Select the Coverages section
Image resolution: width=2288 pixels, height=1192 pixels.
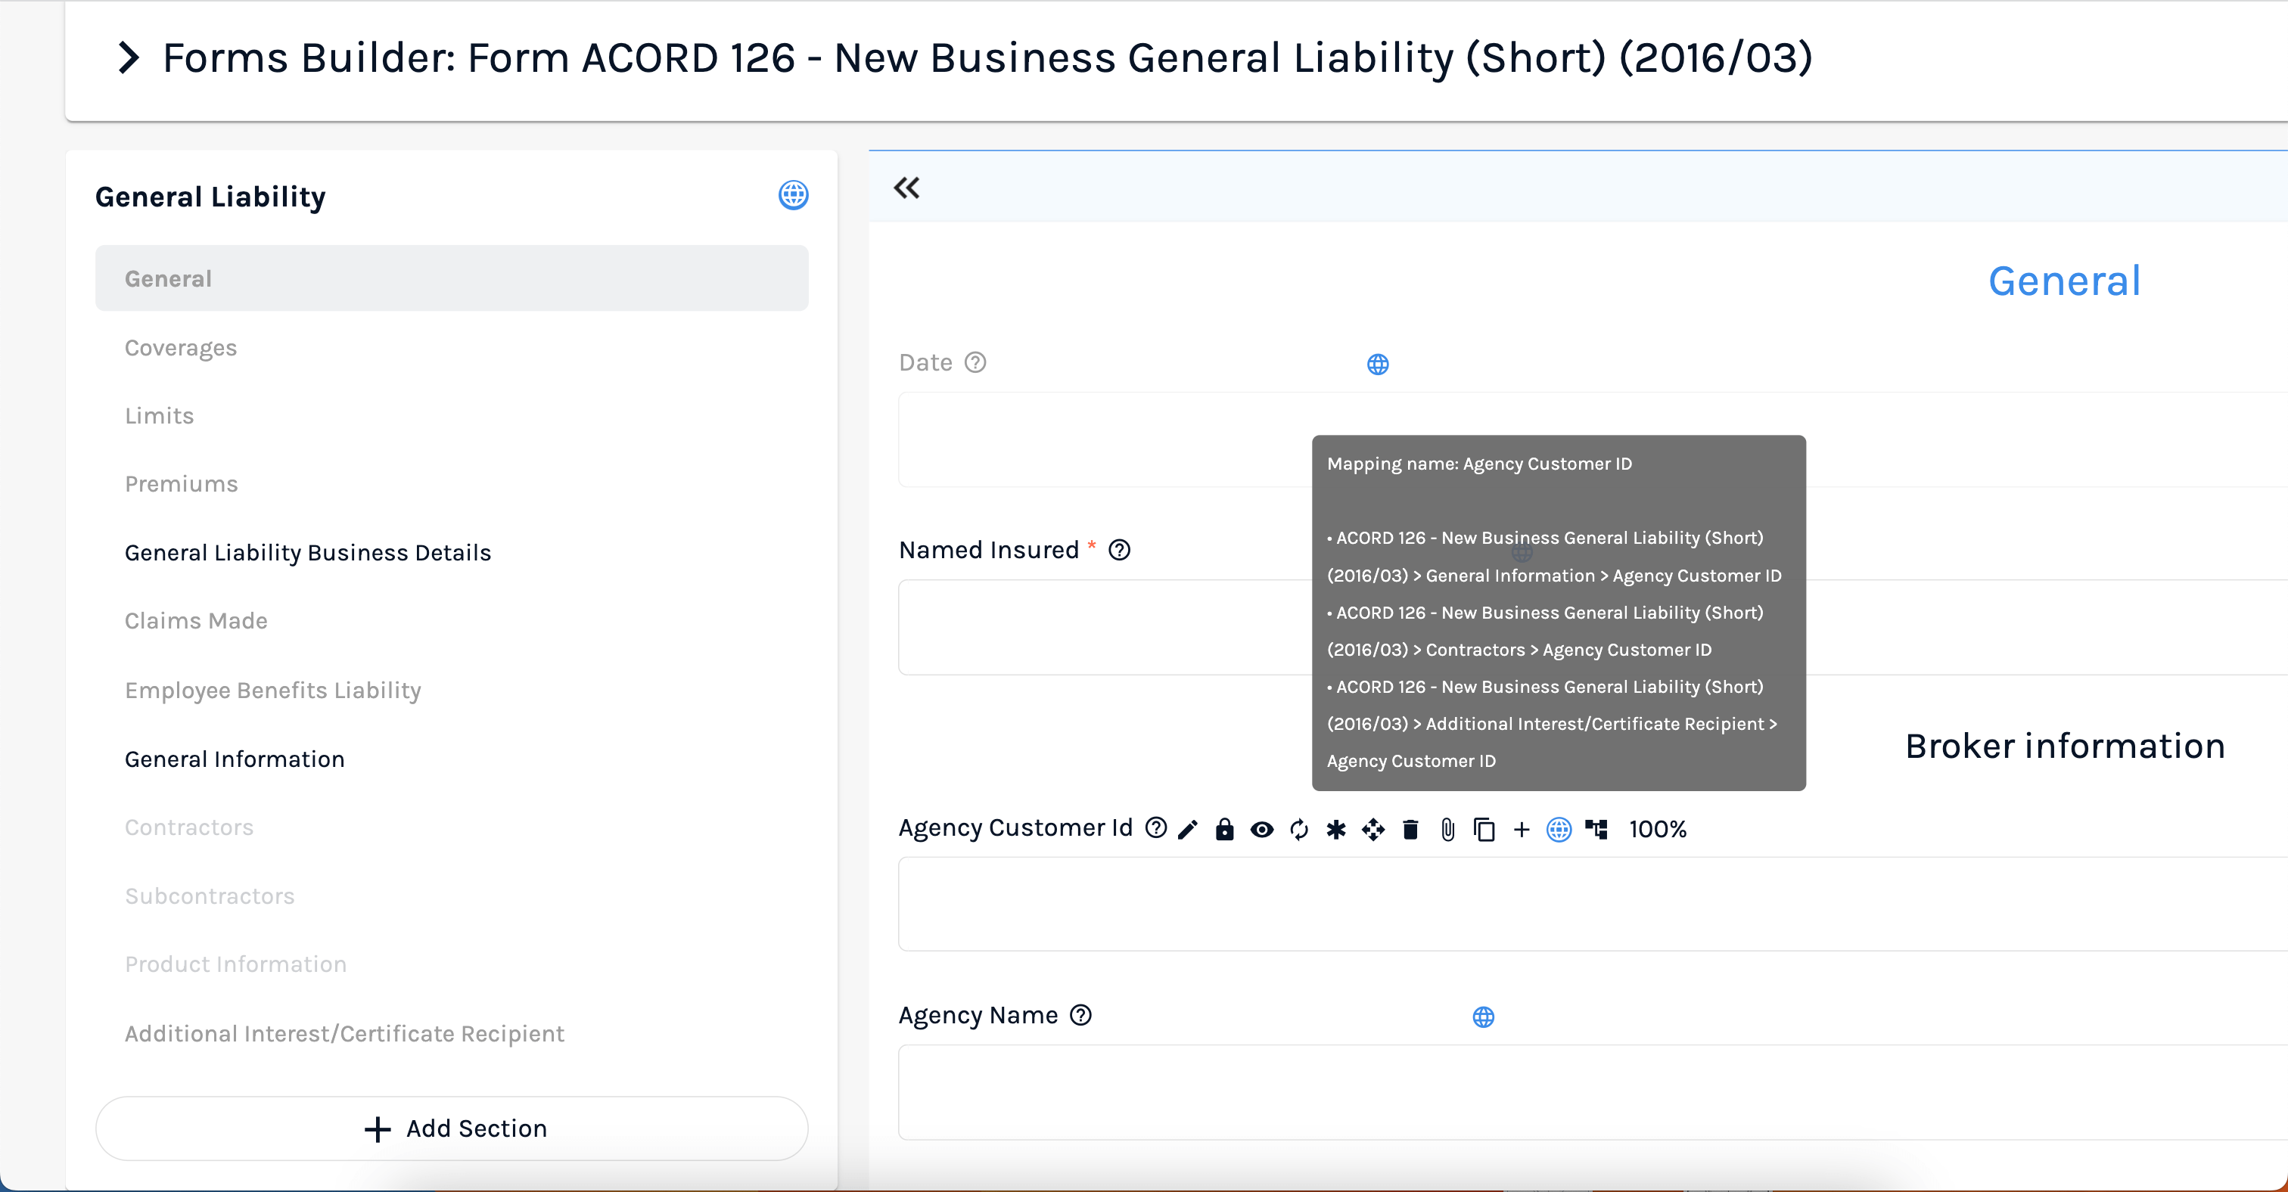click(181, 348)
